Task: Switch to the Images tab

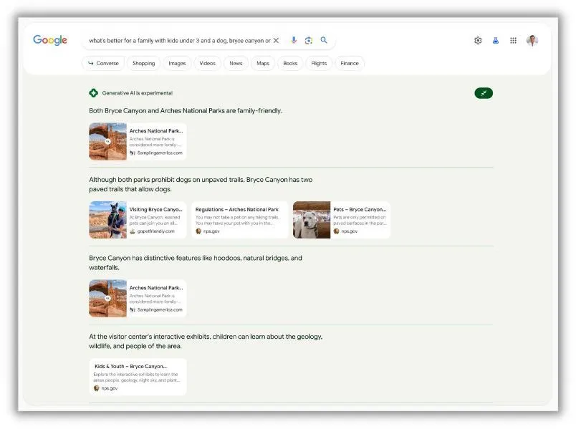Action: [x=176, y=63]
